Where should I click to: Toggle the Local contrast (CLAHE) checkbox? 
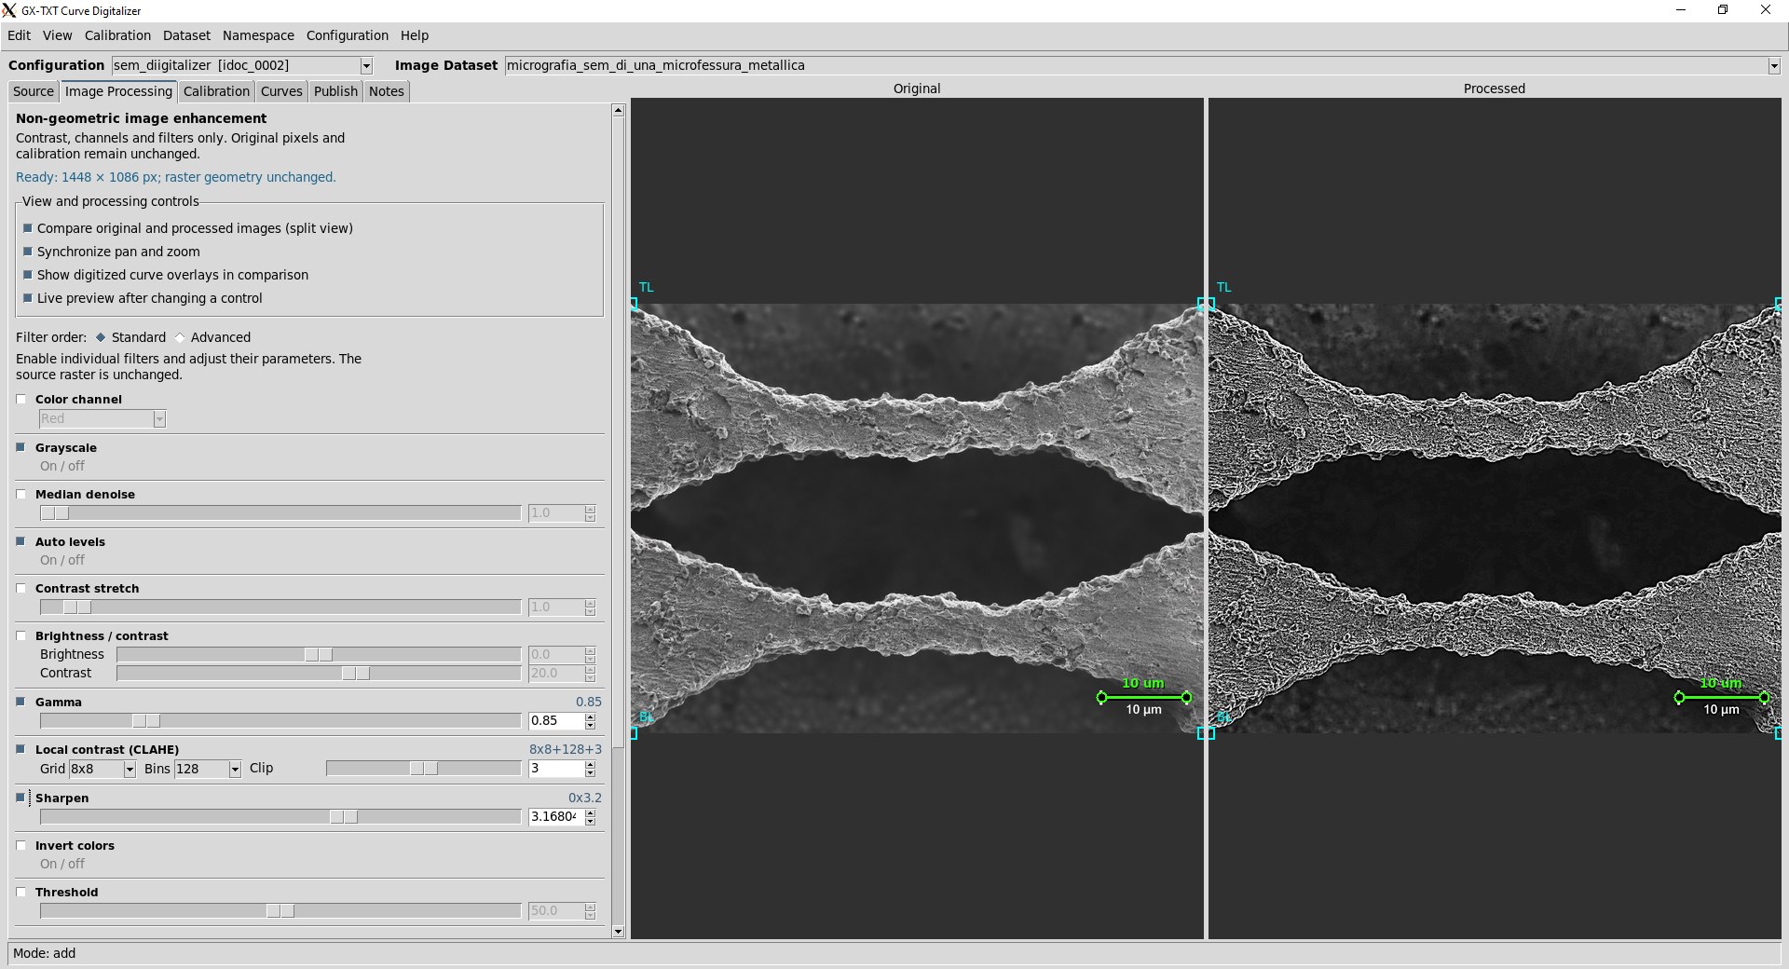21,749
